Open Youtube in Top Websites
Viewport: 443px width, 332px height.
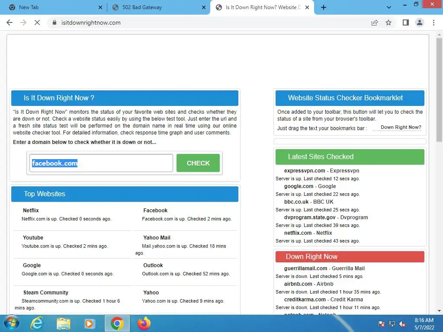click(33, 238)
